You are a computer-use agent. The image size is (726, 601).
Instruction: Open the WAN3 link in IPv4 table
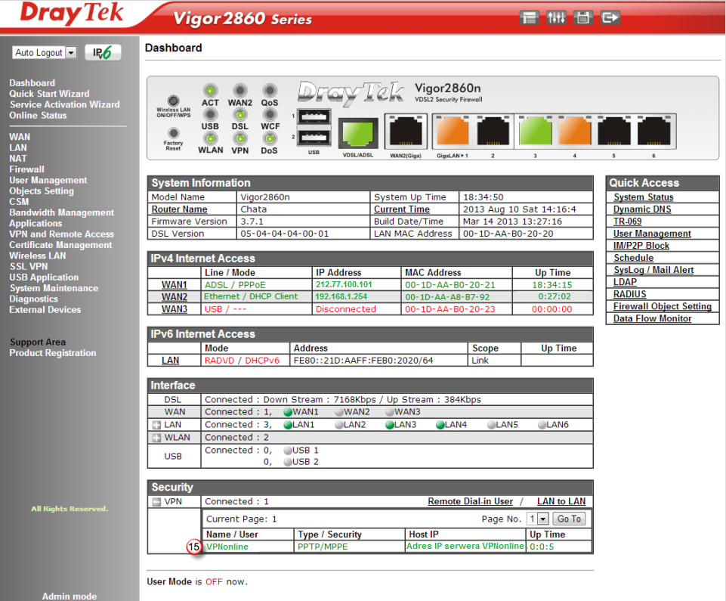click(174, 309)
